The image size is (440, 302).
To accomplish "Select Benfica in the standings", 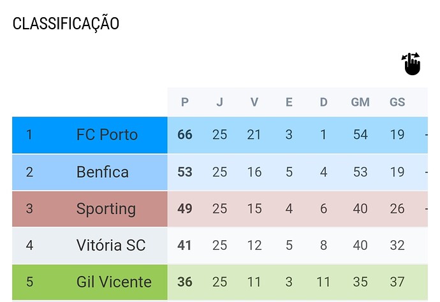I will pos(102,172).
